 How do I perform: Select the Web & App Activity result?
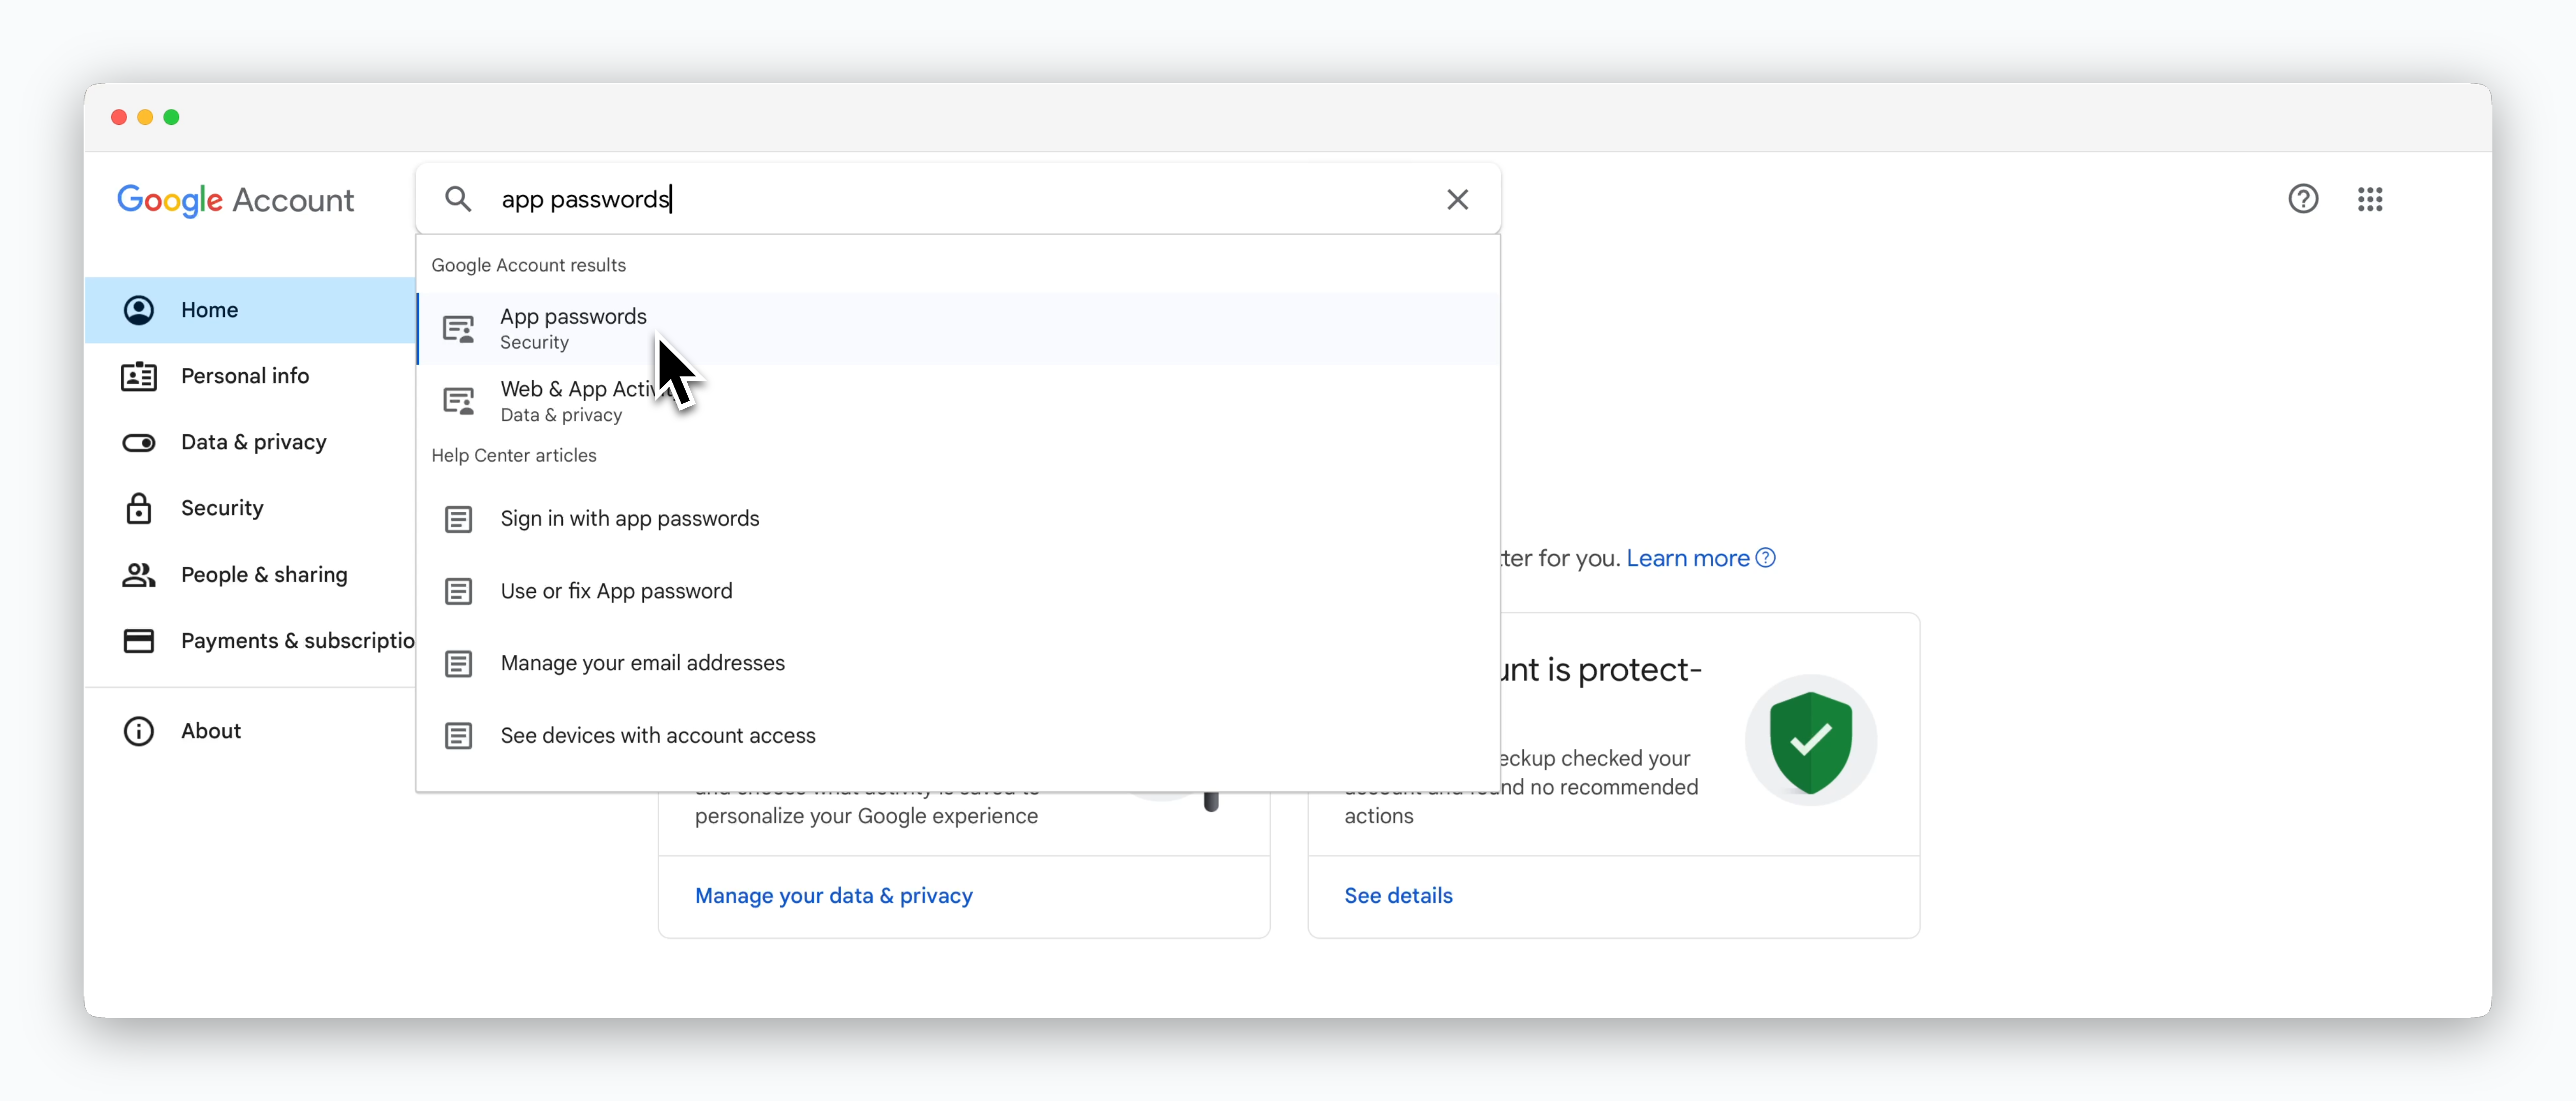pos(959,401)
